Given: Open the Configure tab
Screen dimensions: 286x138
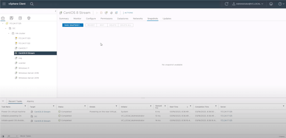Looking at the screenshot, I should (91, 18).
